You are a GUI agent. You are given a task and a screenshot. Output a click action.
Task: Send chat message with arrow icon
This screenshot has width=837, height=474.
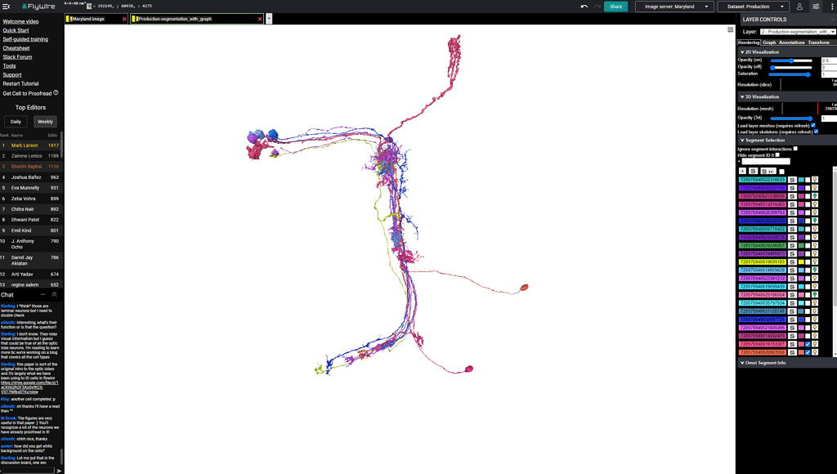pyautogui.click(x=59, y=471)
